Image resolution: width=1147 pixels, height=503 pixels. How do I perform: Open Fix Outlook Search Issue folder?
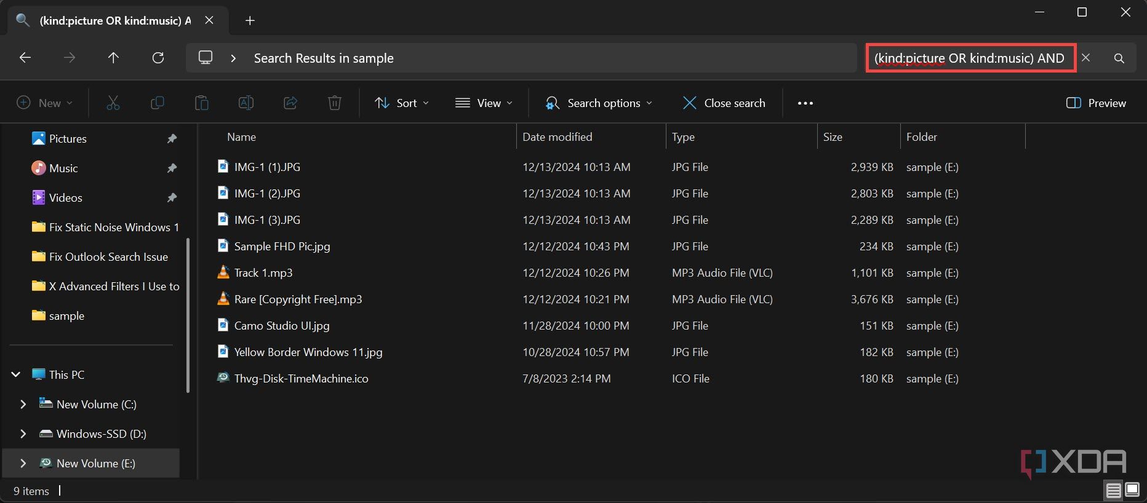100,256
